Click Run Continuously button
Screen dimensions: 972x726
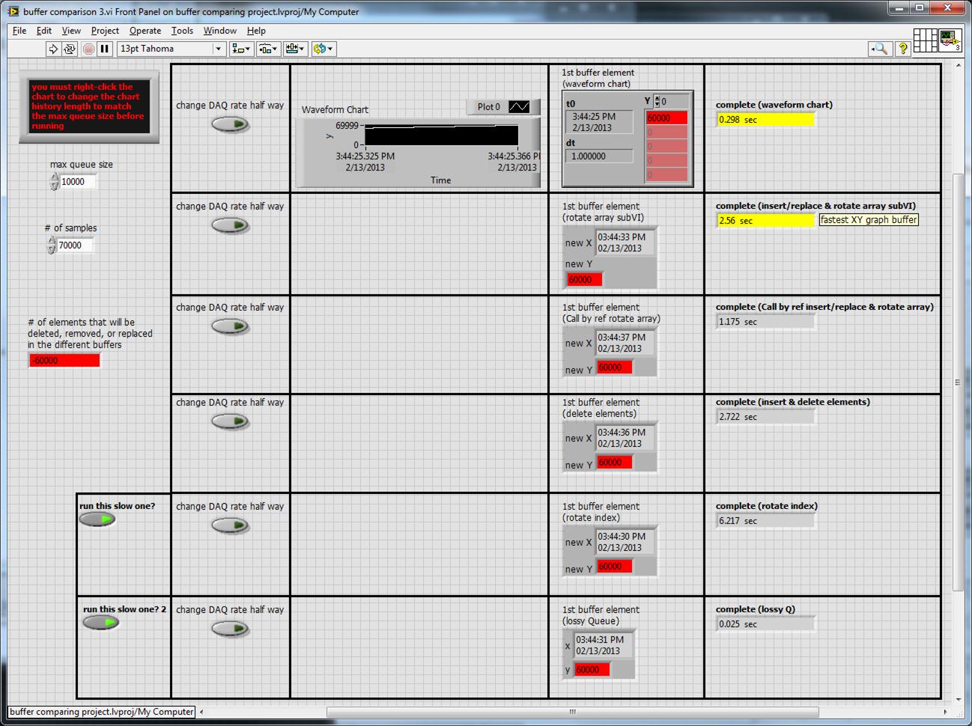click(70, 49)
